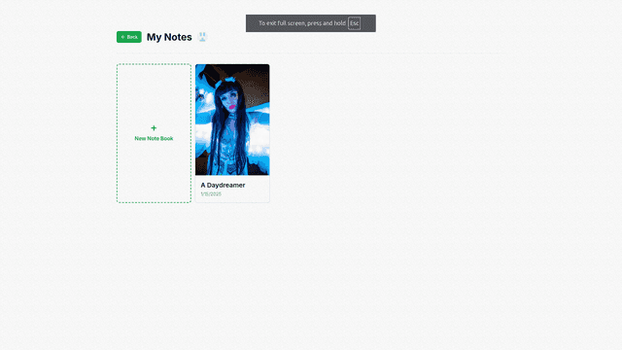Click the A Daydreamer notebook title
The image size is (622, 350).
point(223,185)
